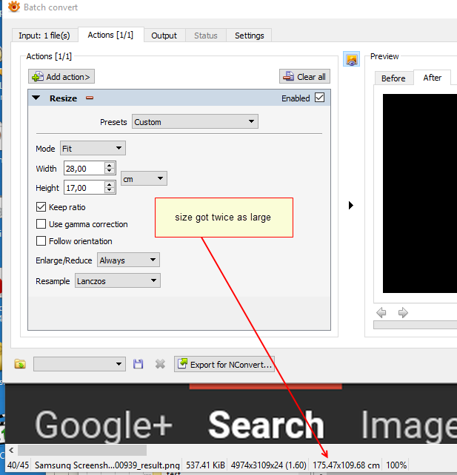Screen dimensions: 457x475
Task: Delete the script with the gray X icon
Action: pyautogui.click(x=160, y=364)
